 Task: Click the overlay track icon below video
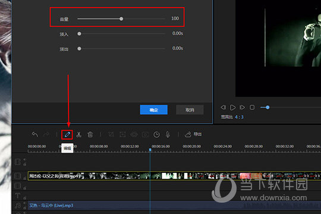click(x=18, y=185)
